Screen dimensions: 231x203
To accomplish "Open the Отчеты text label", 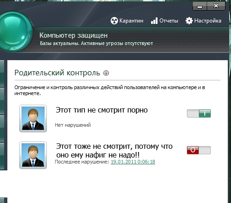I will [169, 21].
